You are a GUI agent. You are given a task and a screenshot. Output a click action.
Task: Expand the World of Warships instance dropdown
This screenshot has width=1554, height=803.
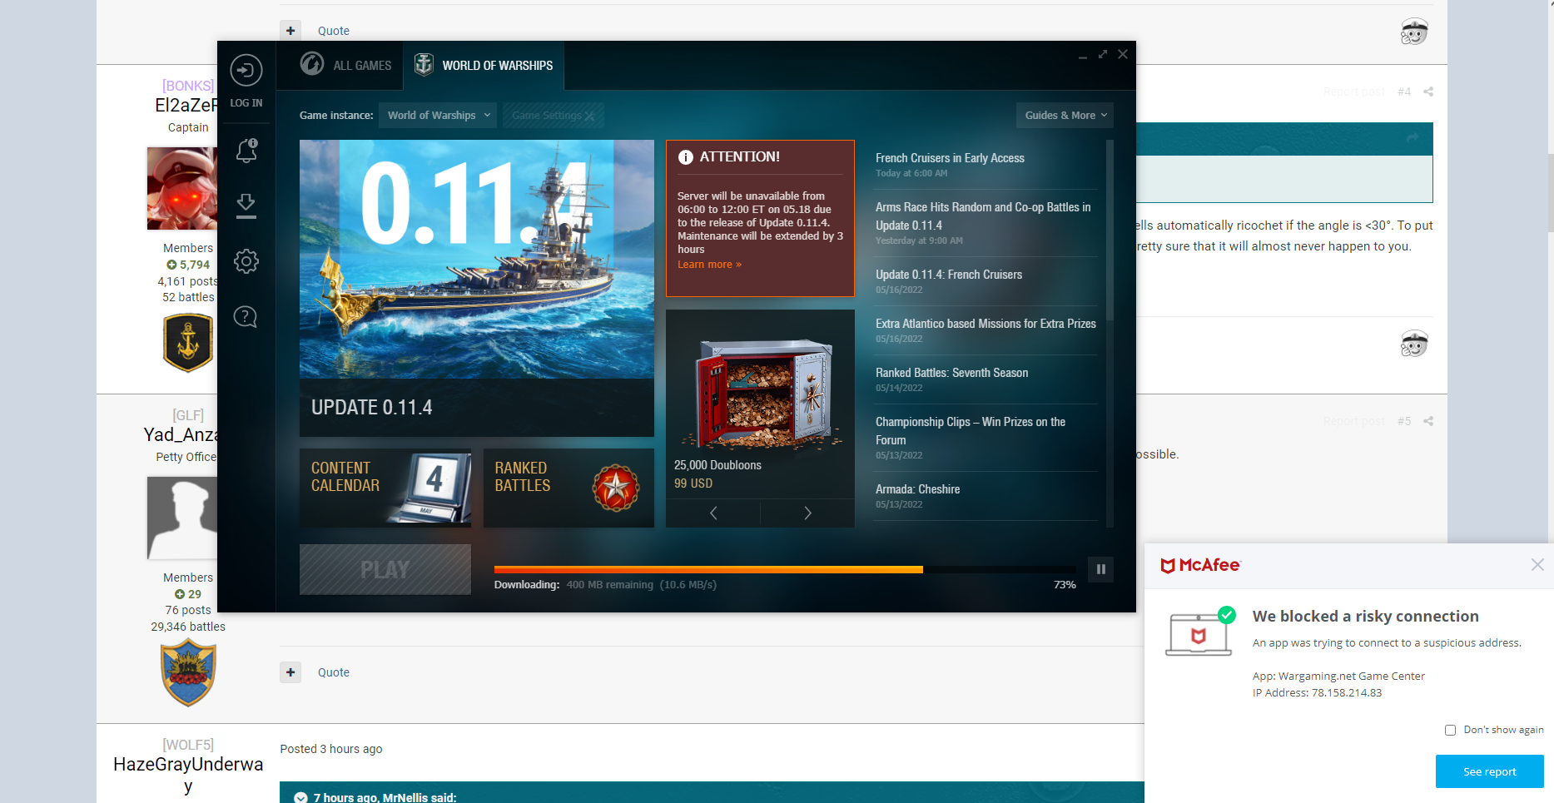(x=438, y=116)
